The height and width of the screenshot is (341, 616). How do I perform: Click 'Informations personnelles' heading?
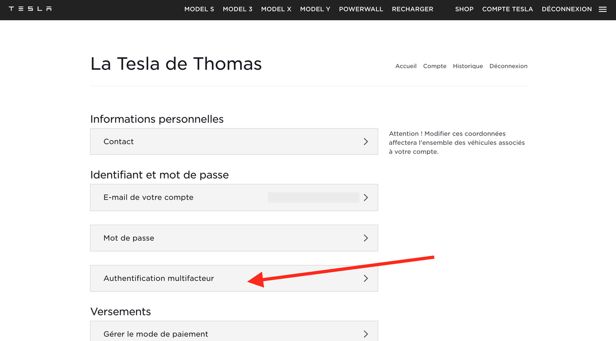(x=157, y=119)
